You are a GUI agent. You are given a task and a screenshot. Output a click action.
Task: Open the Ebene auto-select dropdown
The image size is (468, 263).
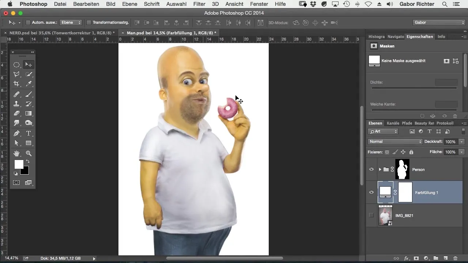click(x=71, y=23)
